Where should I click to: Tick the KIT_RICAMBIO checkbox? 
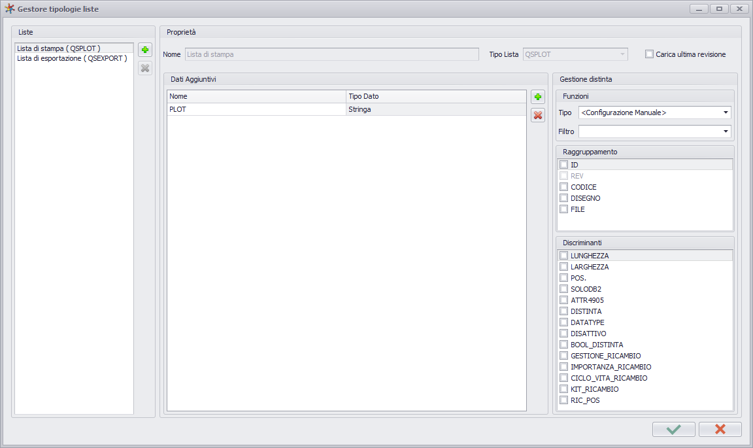(564, 389)
